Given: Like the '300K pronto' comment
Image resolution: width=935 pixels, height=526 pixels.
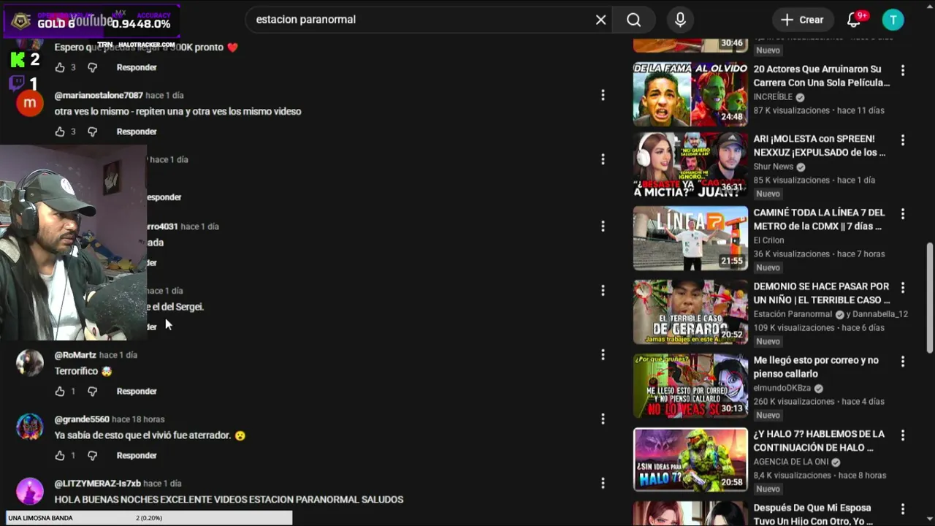Looking at the screenshot, I should (x=60, y=67).
